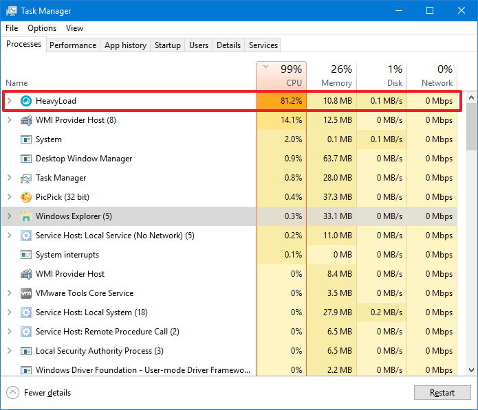Click the vertical scrollbar down arrow
The image size is (478, 410).
pos(471,369)
